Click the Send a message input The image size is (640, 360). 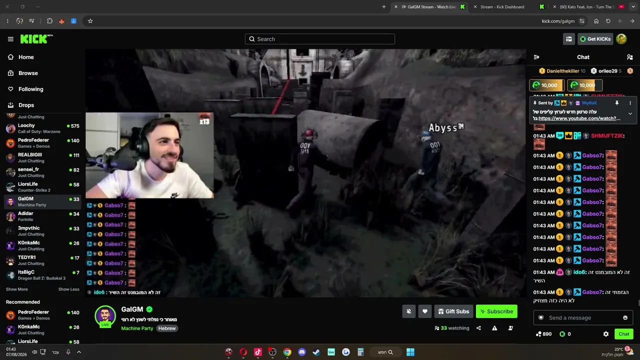pos(583,318)
